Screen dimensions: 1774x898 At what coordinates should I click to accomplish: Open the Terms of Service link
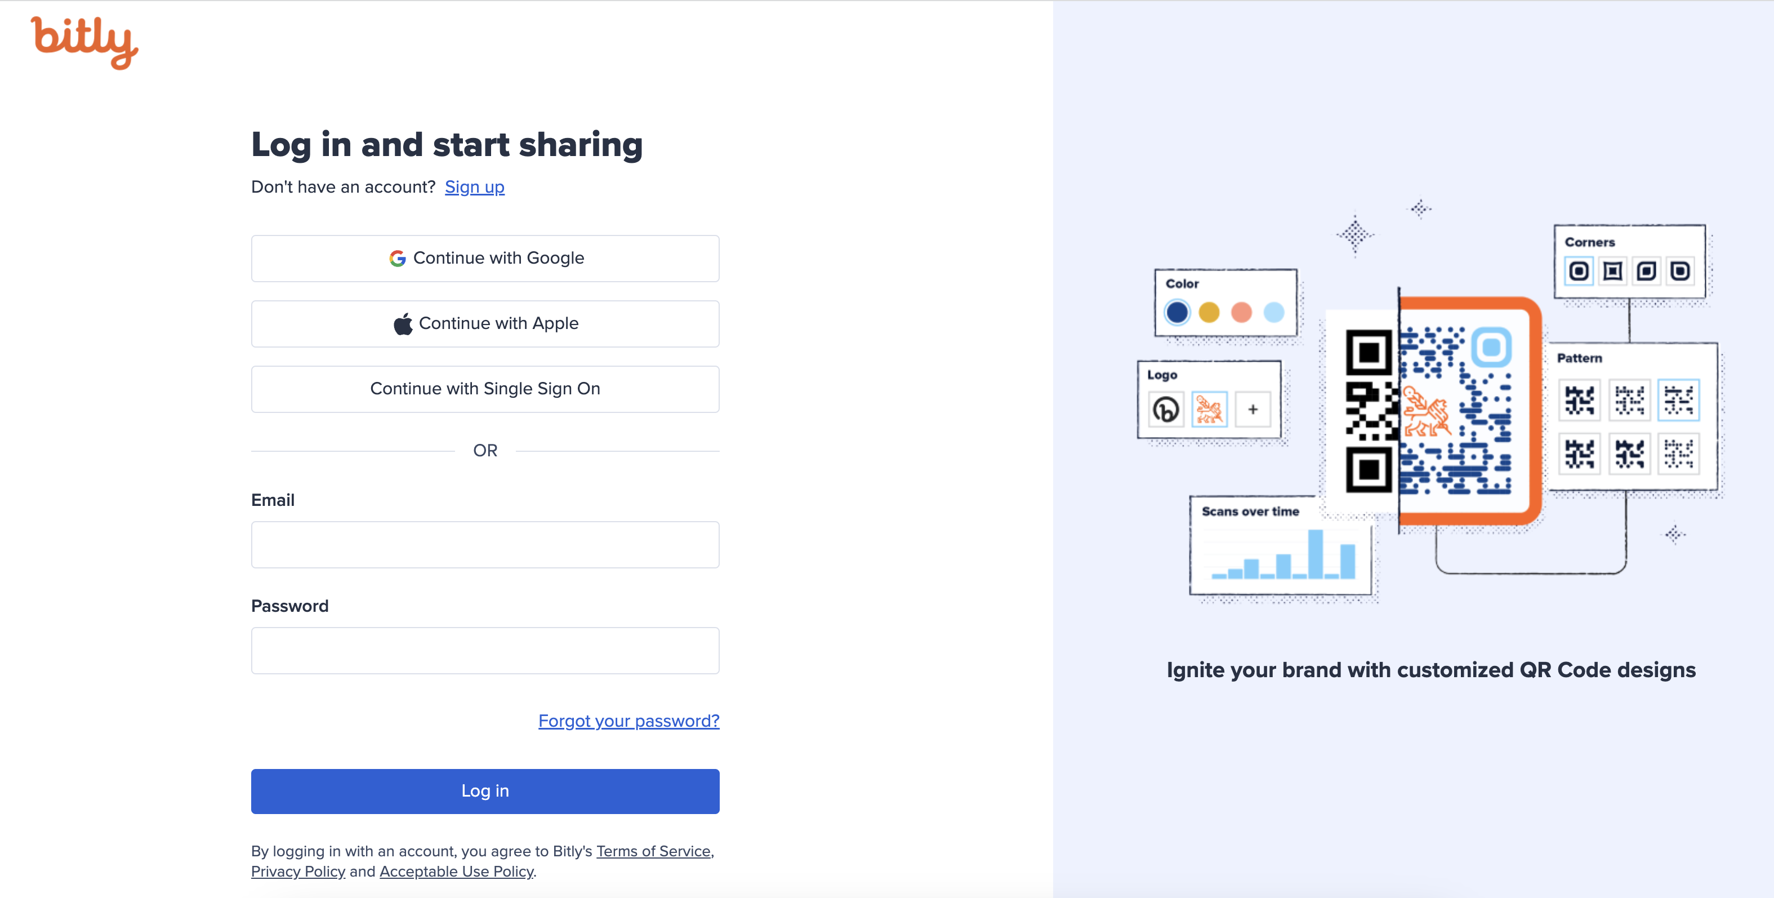click(653, 851)
